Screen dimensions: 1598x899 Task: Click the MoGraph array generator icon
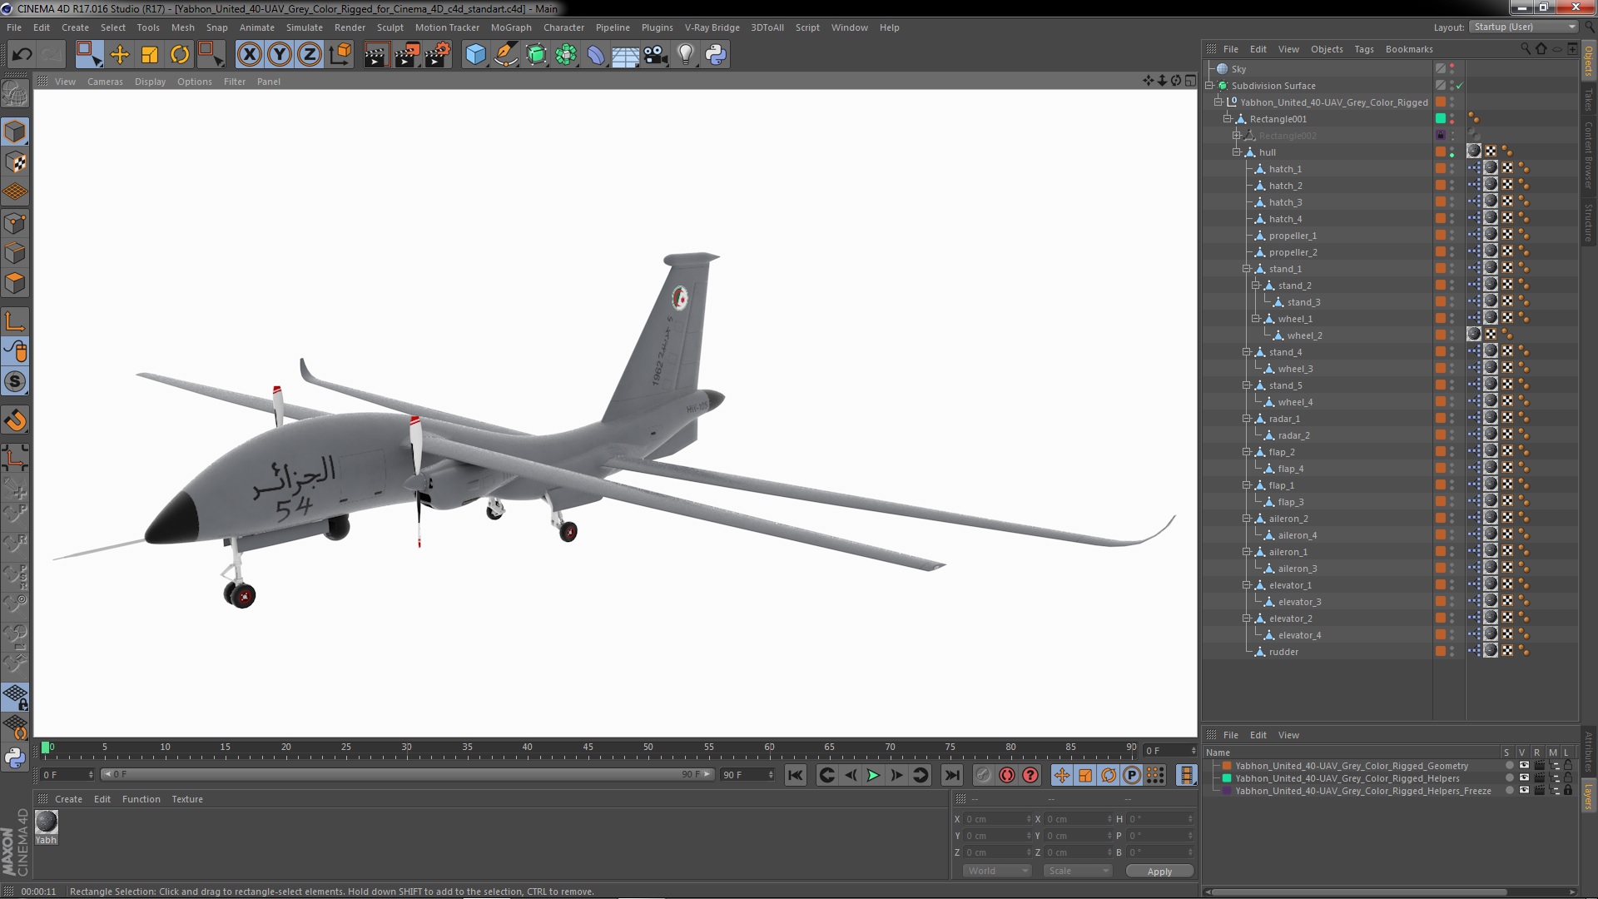click(x=566, y=55)
